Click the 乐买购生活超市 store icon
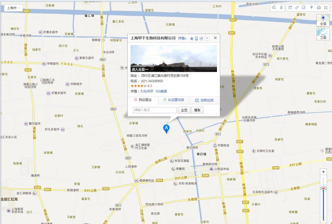 pyautogui.click(x=276, y=192)
